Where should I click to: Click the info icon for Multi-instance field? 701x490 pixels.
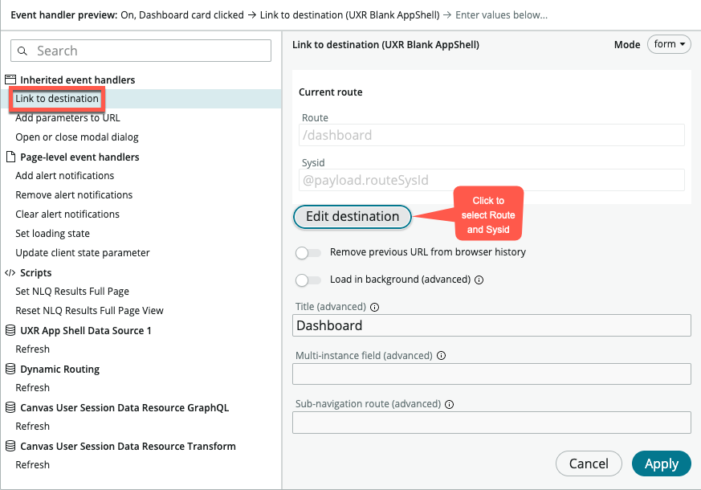click(441, 355)
